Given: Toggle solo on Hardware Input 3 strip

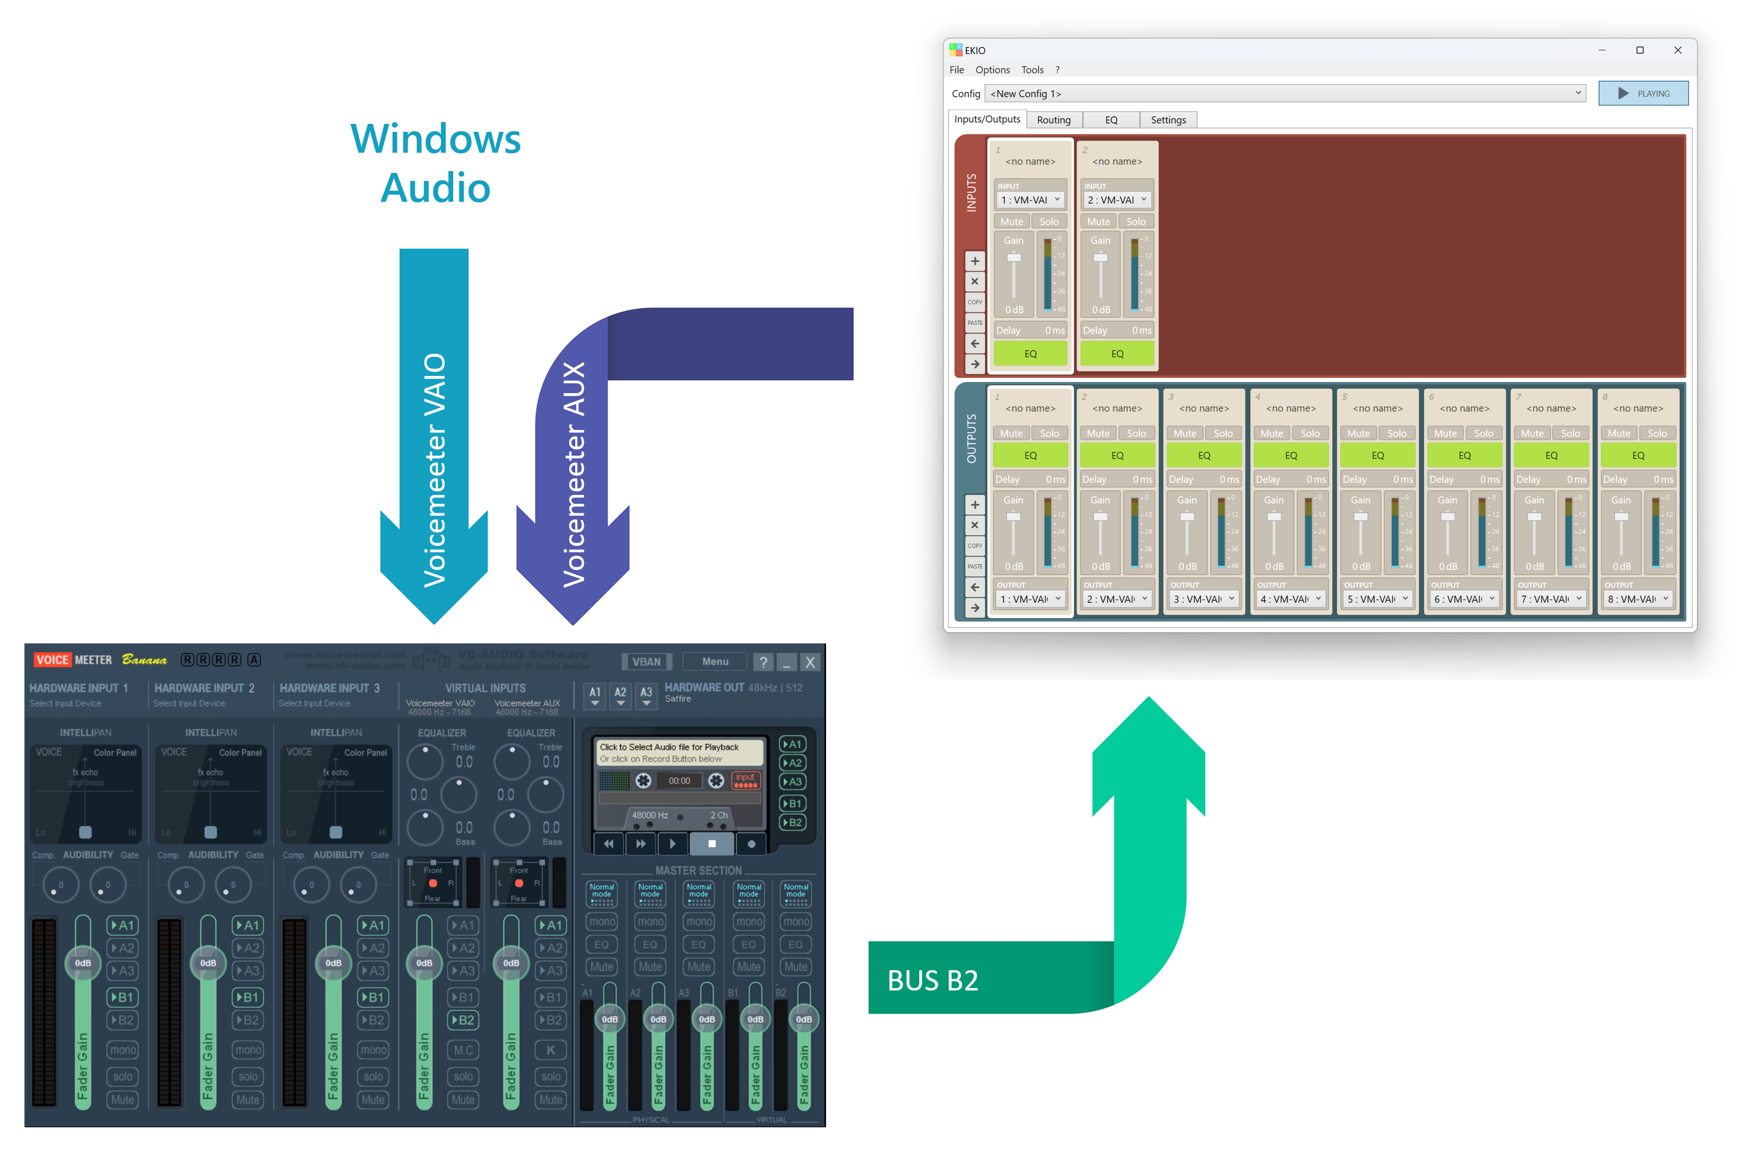Looking at the screenshot, I should (372, 1076).
